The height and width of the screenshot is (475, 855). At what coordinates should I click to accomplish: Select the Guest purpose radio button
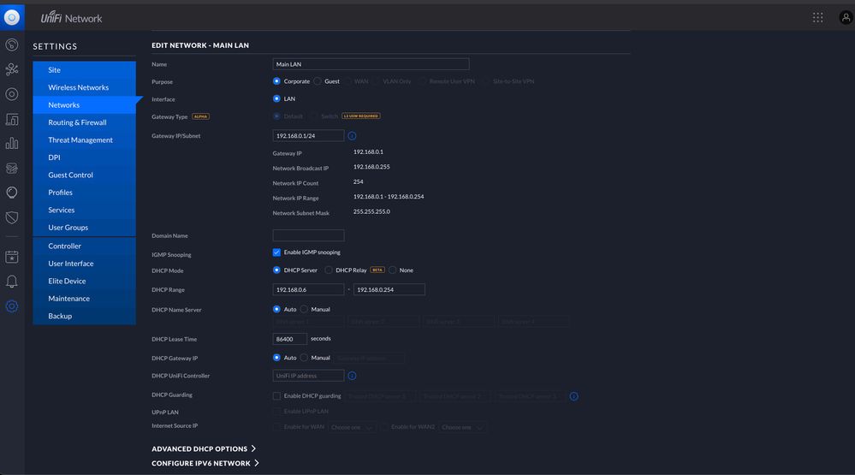[x=318, y=81]
